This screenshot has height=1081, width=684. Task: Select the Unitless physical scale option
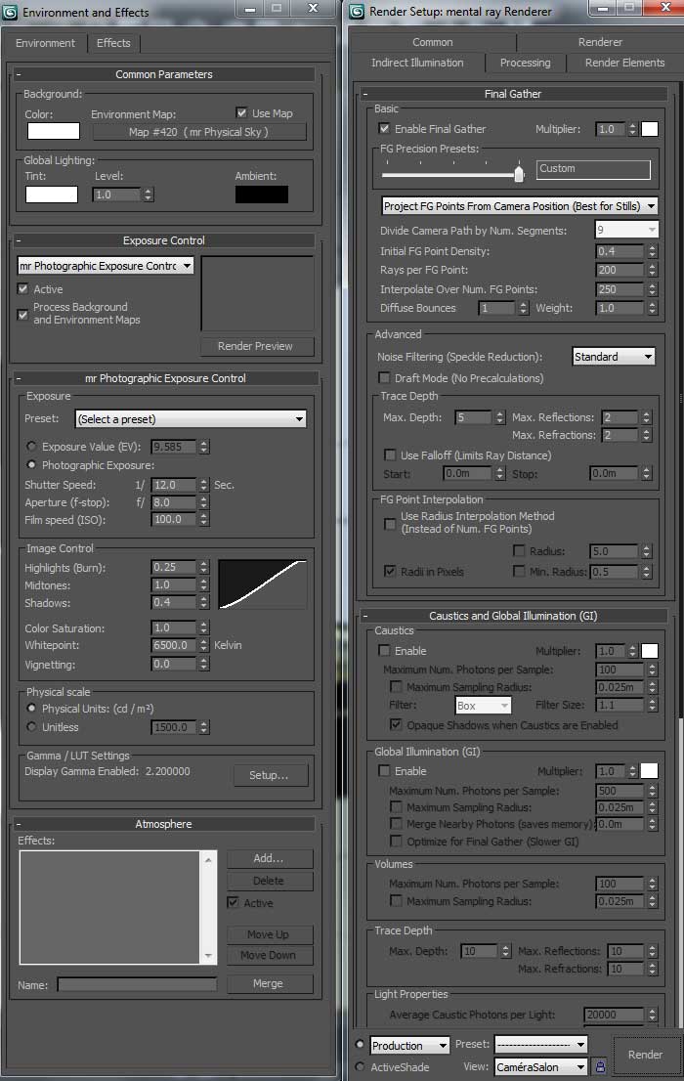(31, 726)
